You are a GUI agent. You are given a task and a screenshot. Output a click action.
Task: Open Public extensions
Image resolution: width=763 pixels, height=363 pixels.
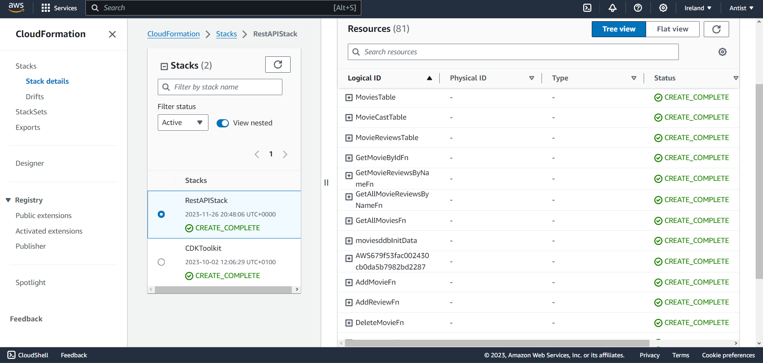coord(43,216)
